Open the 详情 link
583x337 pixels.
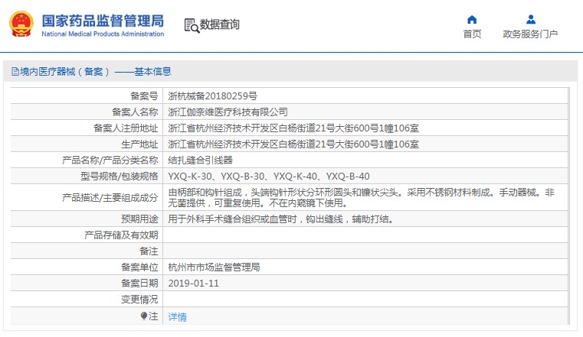coord(178,317)
